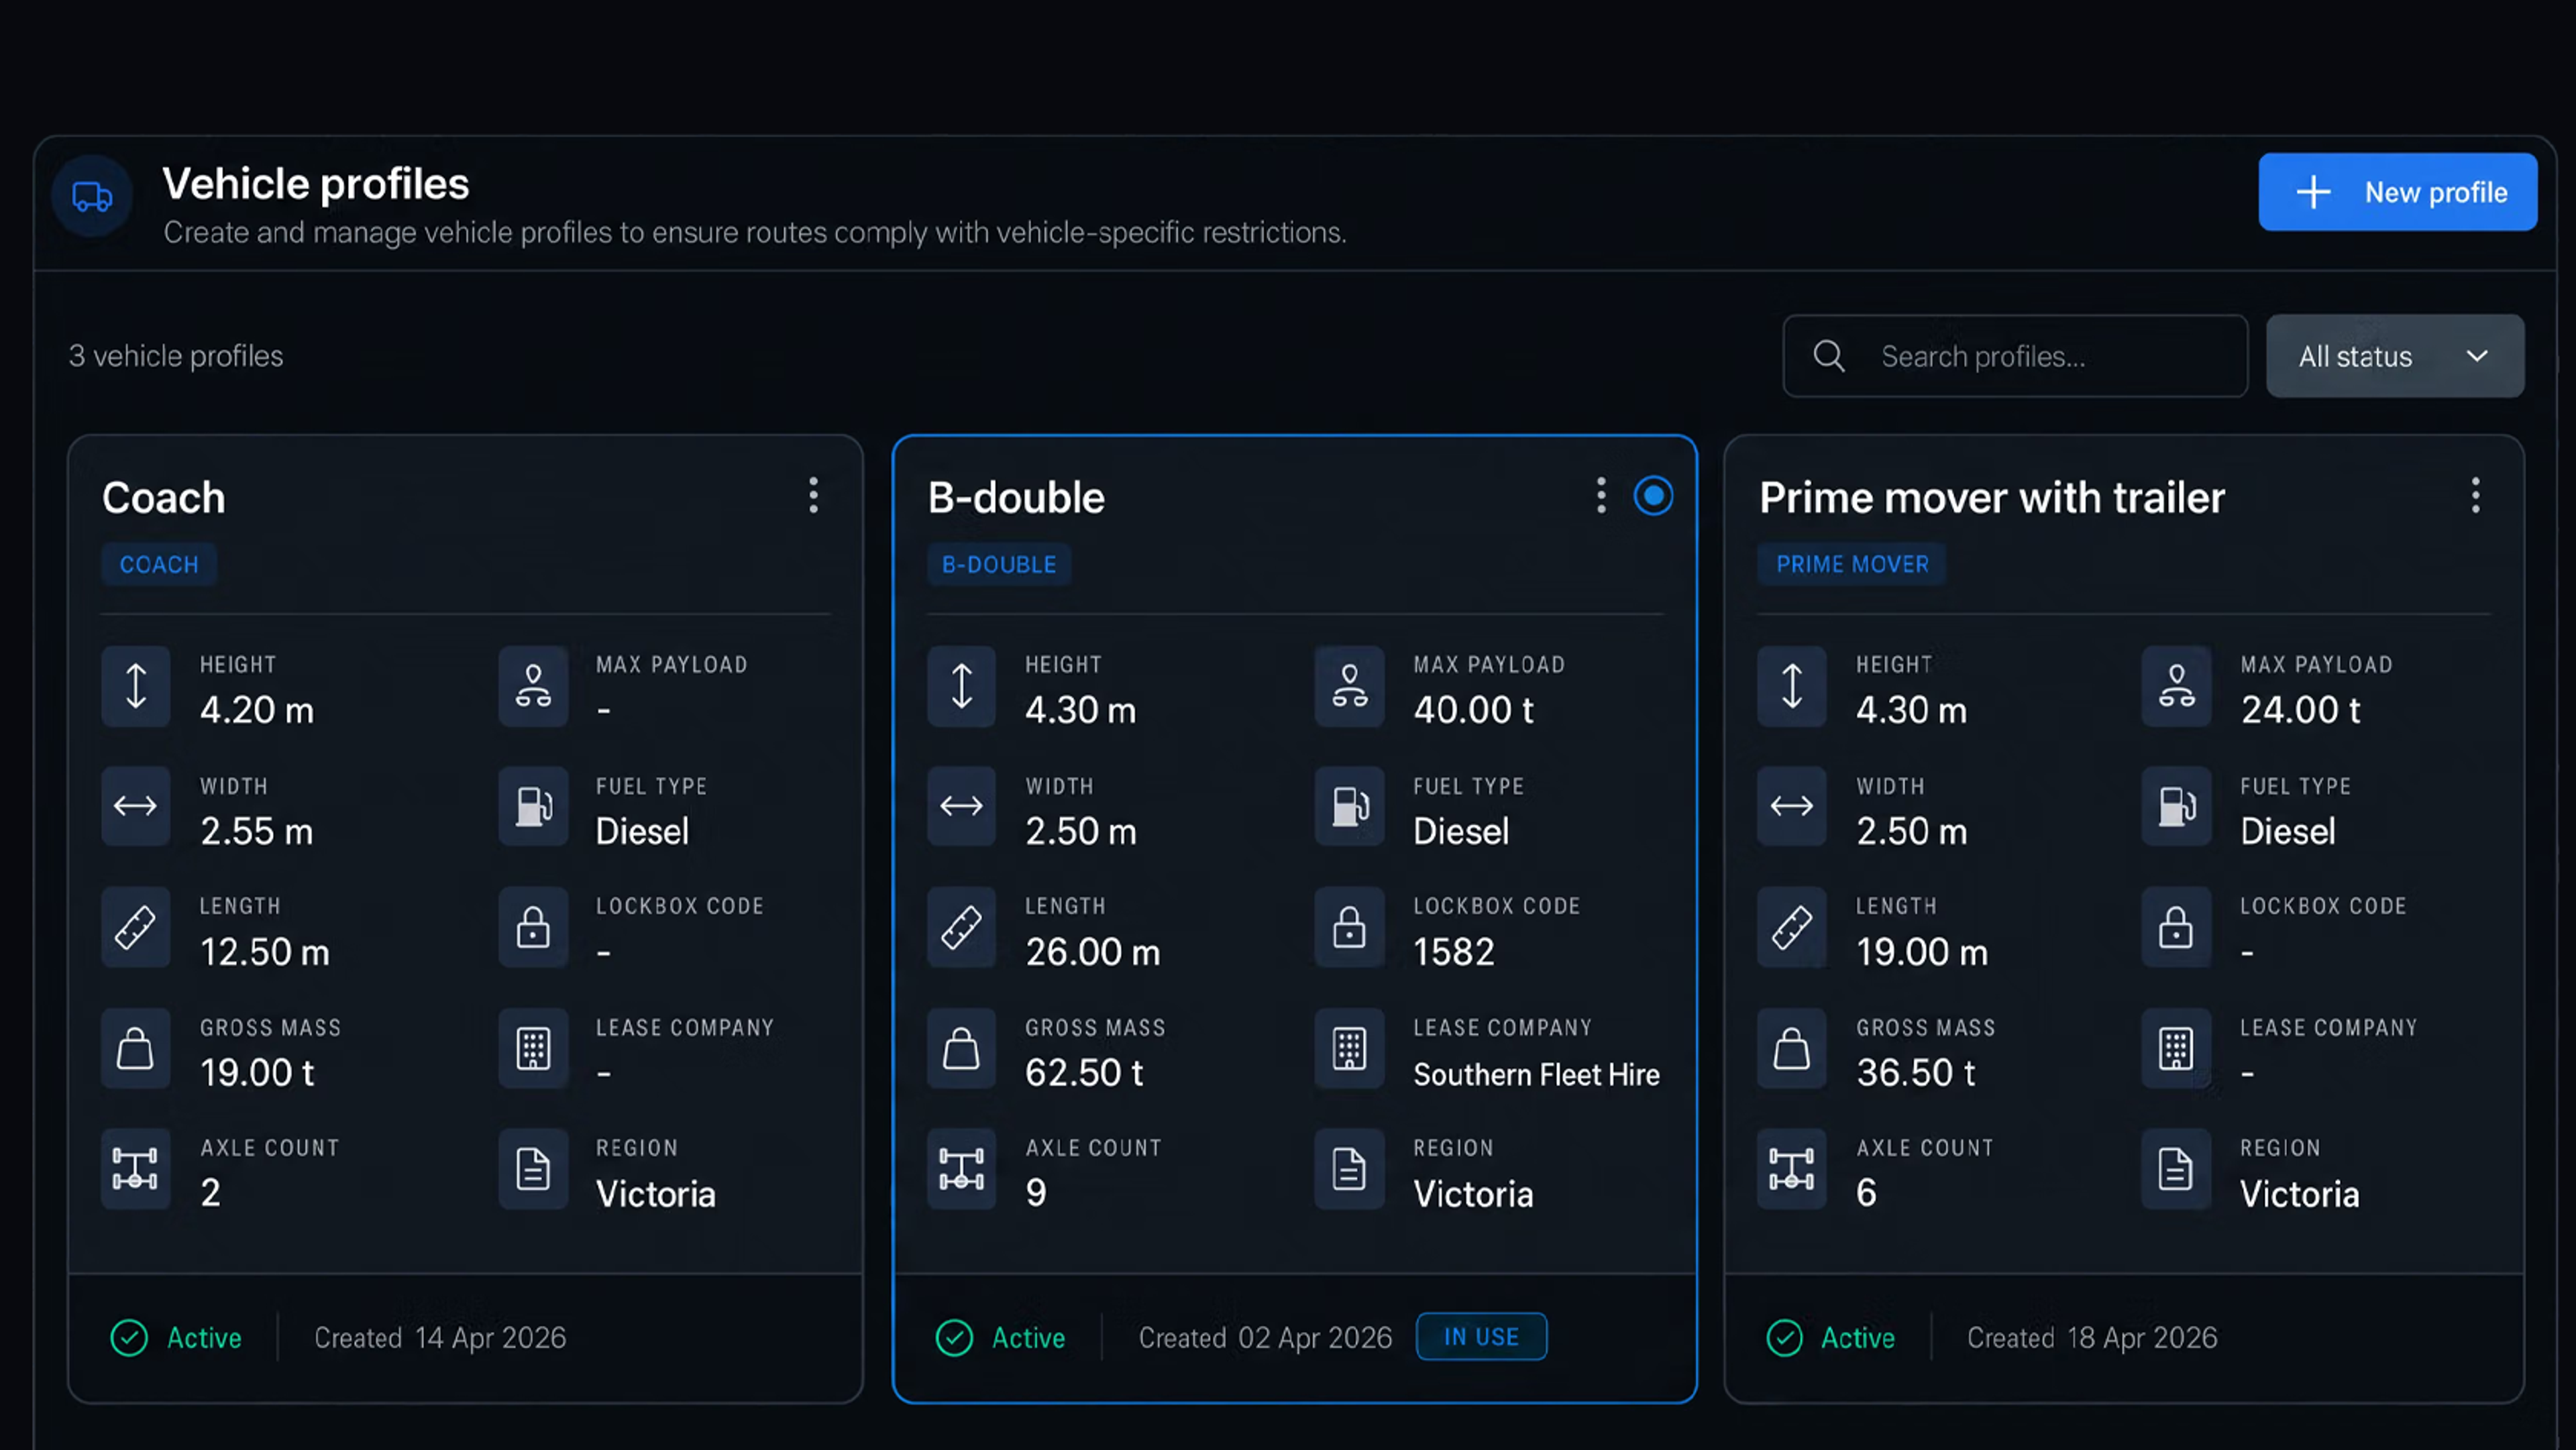Viewport: 2576px width, 1450px height.
Task: Click the search magnifier icon
Action: tap(1829, 356)
